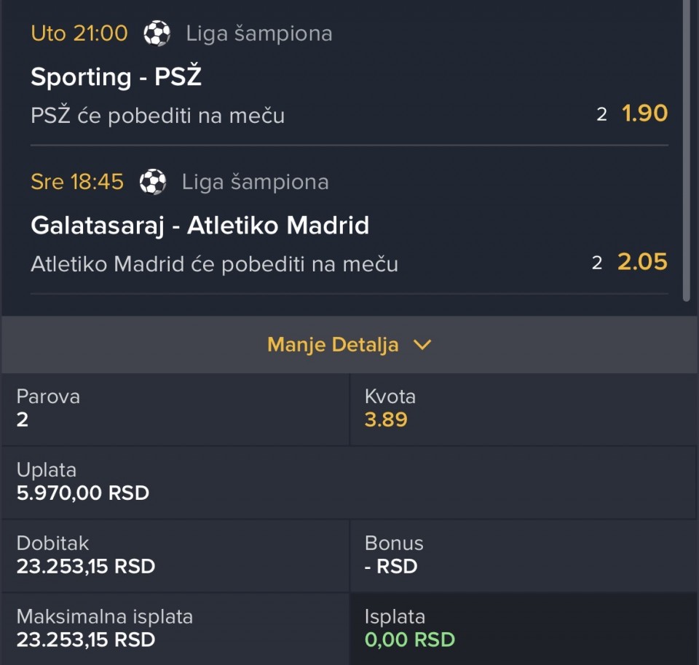The width and height of the screenshot is (699, 665).
Task: Collapse details with the Manje Detalja chevron
Action: tap(422, 345)
